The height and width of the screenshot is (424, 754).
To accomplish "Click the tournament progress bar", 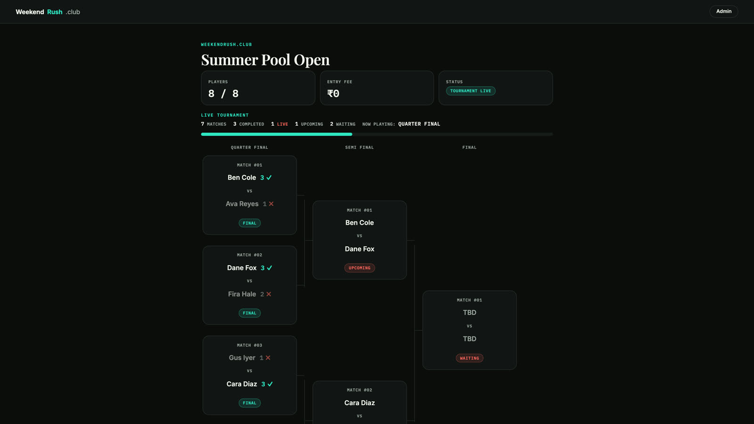I will 377,134.
